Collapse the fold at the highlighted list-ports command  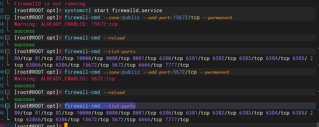click(8, 106)
